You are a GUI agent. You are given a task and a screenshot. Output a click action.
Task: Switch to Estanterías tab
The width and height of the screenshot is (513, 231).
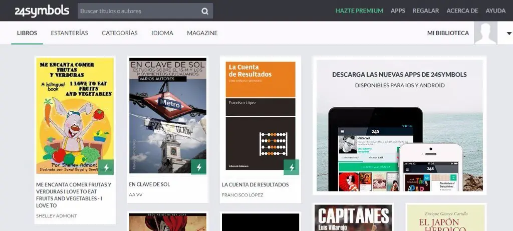pos(69,33)
